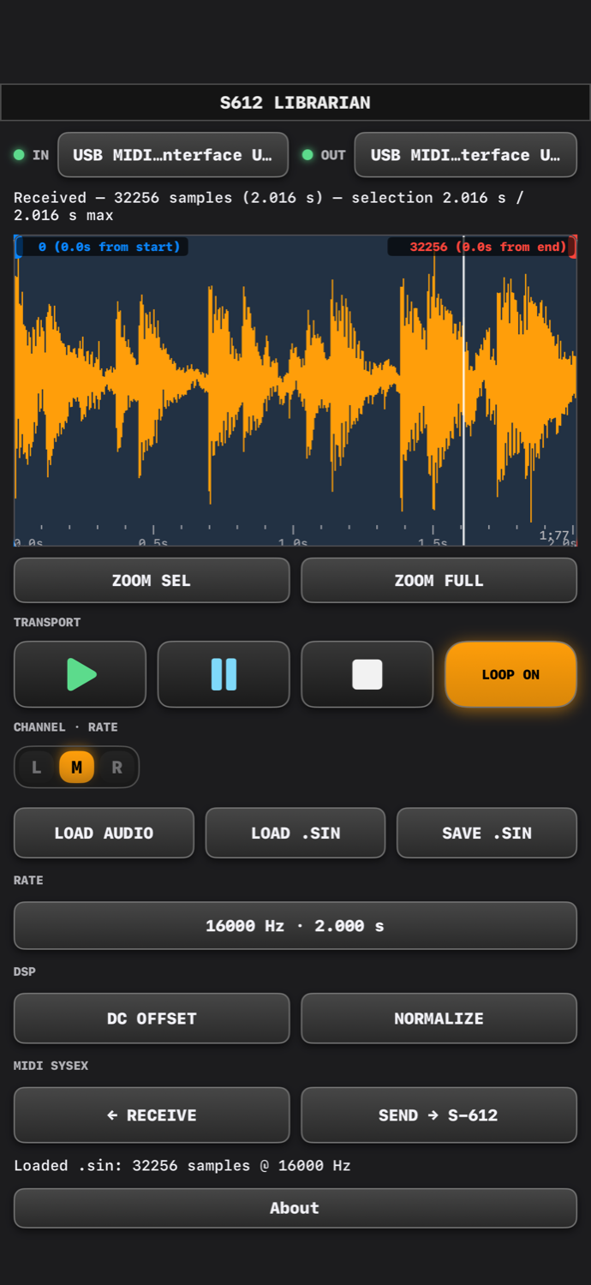Open the MIDI OUT device dropdown

coord(465,155)
